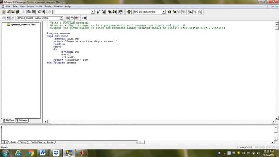Open the Window menu
The height and width of the screenshot is (157, 279).
coord(58,7)
